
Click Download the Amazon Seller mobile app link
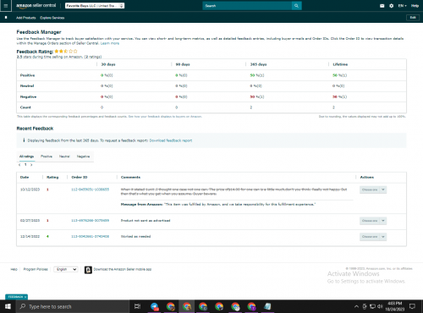point(123,269)
